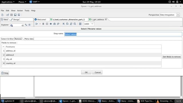This screenshot has width=183, height=103.
Task: Verify the transformation
Action: tap(63, 24)
